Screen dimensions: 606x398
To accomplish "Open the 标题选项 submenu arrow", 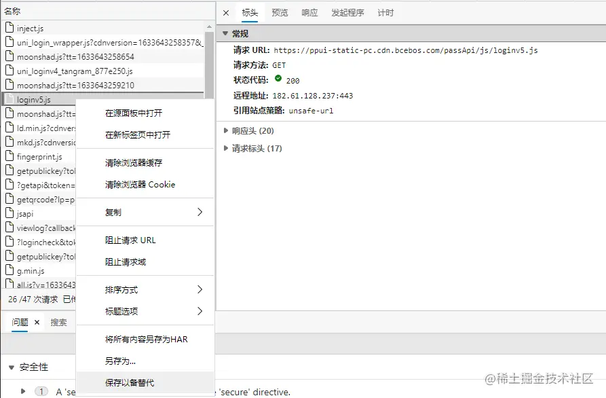I will click(200, 311).
